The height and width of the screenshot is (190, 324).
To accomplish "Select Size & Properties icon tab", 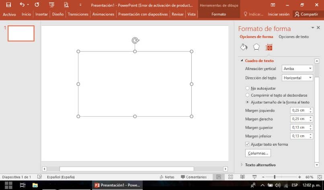I will pyautogui.click(x=269, y=47).
